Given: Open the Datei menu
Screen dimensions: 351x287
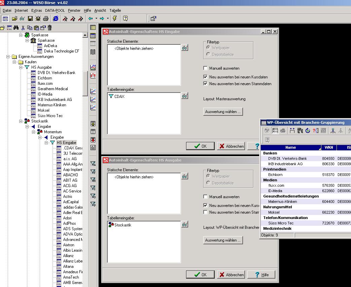Looking at the screenshot, I should click(x=7, y=10).
